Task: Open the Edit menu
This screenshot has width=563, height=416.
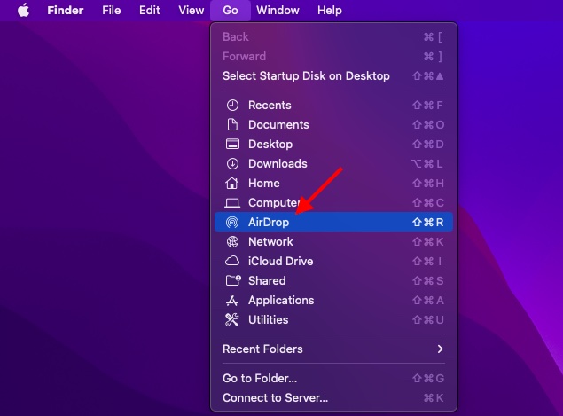Action: 149,10
